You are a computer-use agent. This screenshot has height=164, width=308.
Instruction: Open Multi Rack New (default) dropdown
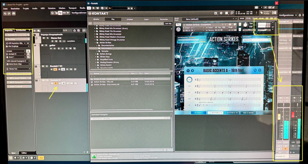click(x=209, y=19)
